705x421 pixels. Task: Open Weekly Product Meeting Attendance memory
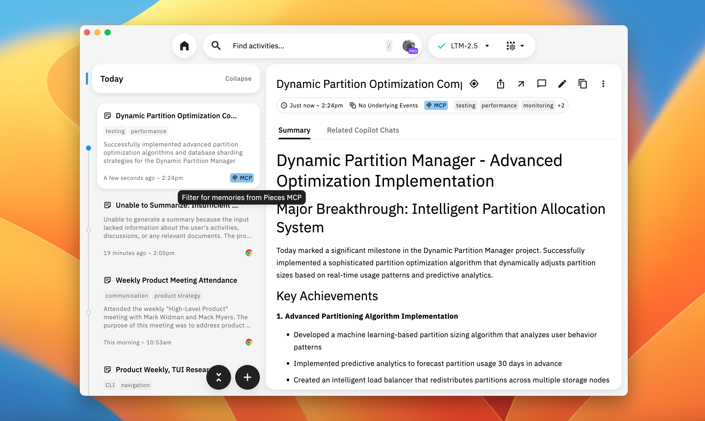click(x=176, y=280)
